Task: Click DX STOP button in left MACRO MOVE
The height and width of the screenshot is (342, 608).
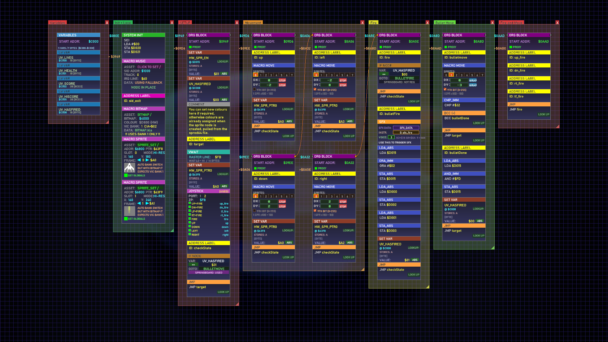Action: (x=343, y=80)
